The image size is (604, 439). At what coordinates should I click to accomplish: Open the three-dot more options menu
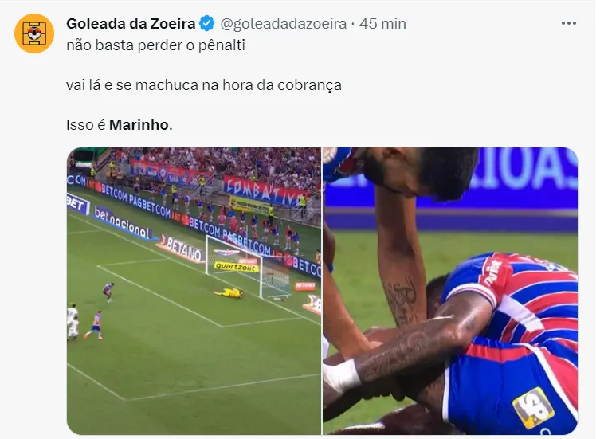569,23
